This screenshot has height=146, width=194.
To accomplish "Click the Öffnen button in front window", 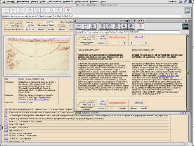I will pyautogui.click(x=116, y=26).
